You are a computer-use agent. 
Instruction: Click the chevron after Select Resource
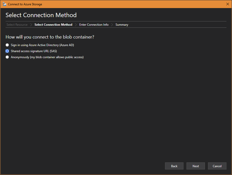[31, 25]
